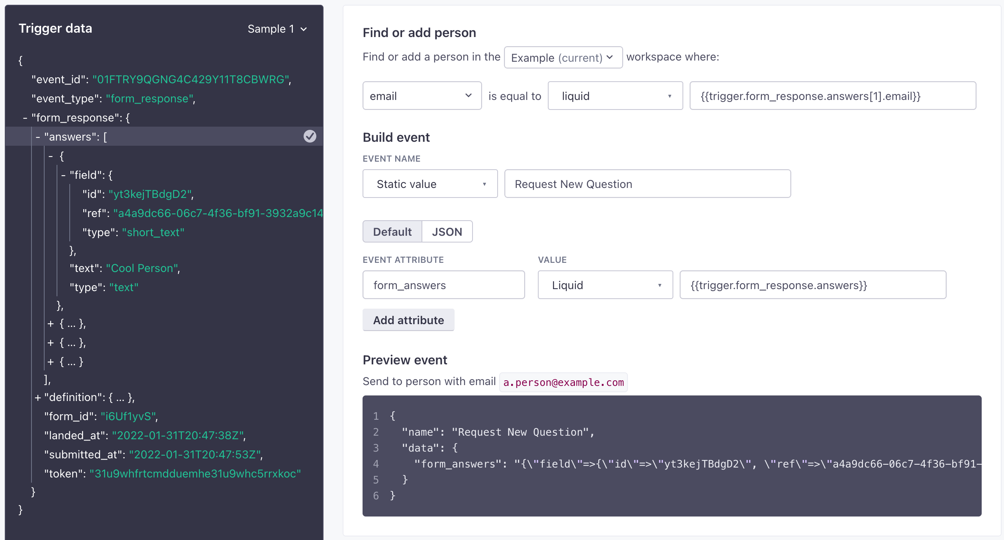Expand the "definition" object
The height and width of the screenshot is (540, 1004).
coord(38,397)
